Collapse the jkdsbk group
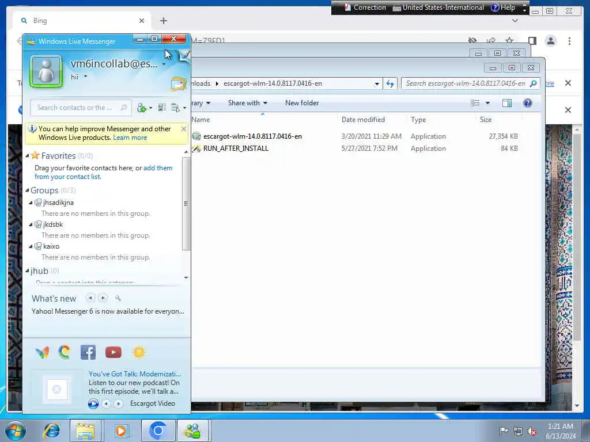Viewport: 590px width, 442px height. point(31,224)
